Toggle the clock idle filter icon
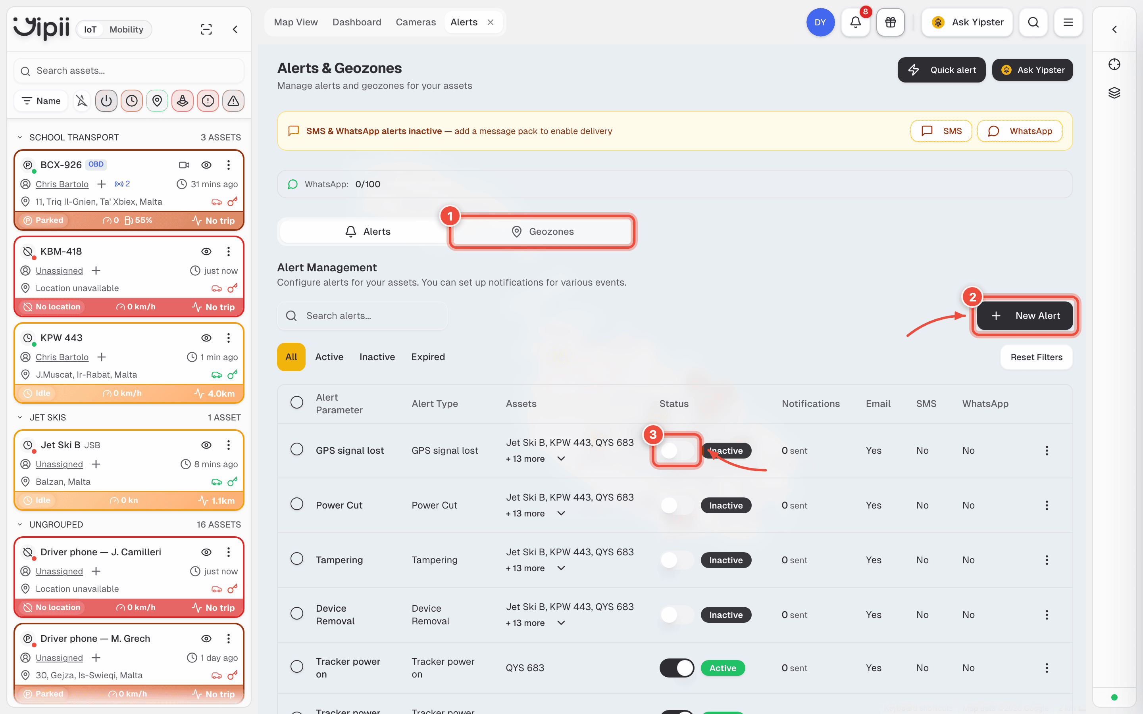Screen dimensions: 1143x714 132,101
